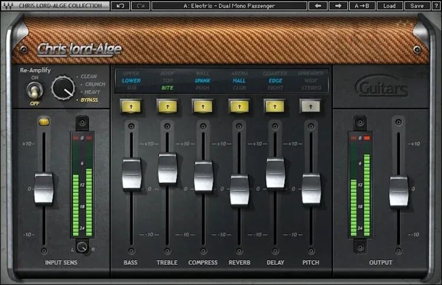Click the green BITE treble mode text

click(167, 88)
